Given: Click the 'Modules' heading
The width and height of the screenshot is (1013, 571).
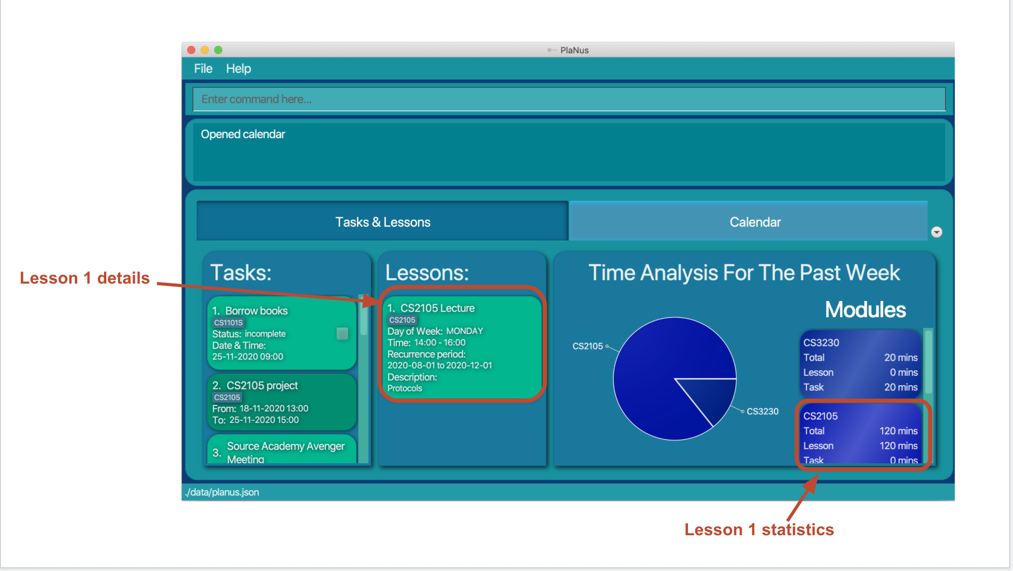Looking at the screenshot, I should click(x=865, y=310).
